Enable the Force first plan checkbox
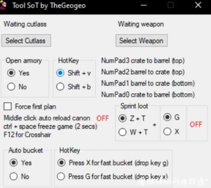The image size is (211, 188). click(x=8, y=106)
